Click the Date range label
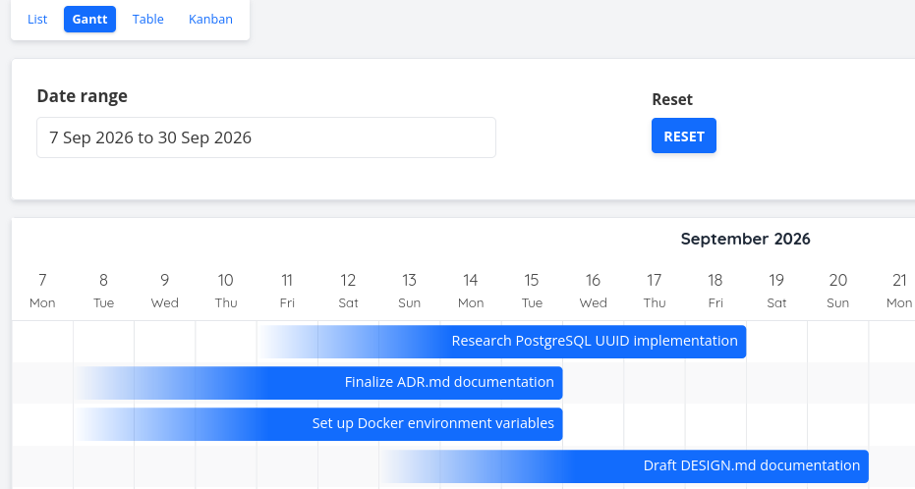This screenshot has height=489, width=915. coord(83,96)
